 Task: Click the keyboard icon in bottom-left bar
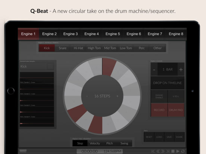23,151
